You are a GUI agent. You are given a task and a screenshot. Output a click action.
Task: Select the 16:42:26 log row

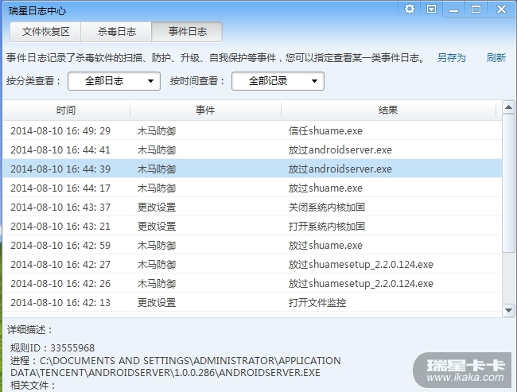click(253, 284)
